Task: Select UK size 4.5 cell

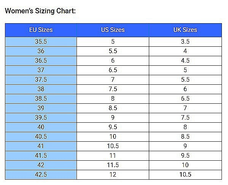Action: [185, 61]
